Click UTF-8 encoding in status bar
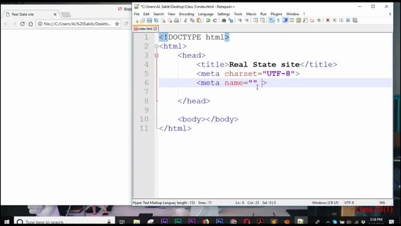The image size is (401, 226). point(349,203)
